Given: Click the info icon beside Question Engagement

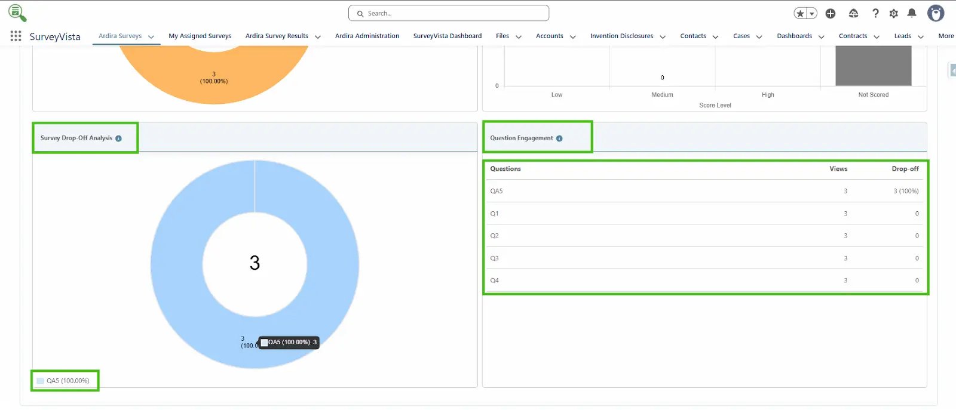Looking at the screenshot, I should pos(559,138).
